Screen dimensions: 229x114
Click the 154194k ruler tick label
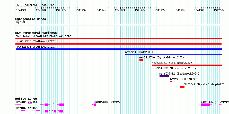click(101, 10)
